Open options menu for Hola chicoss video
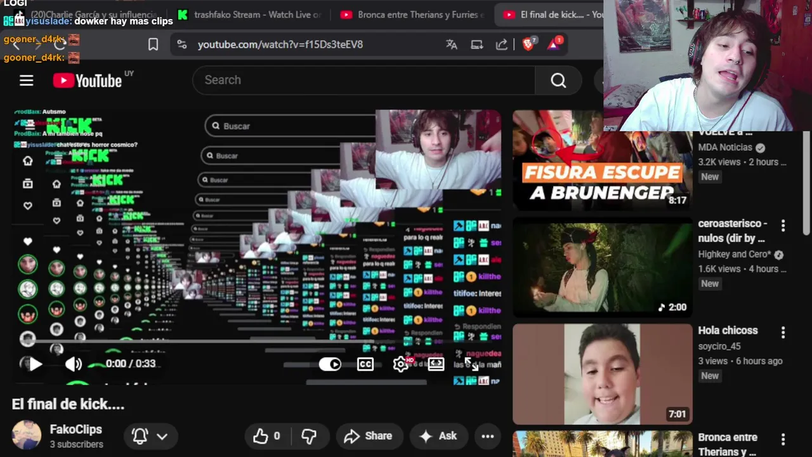 click(783, 332)
